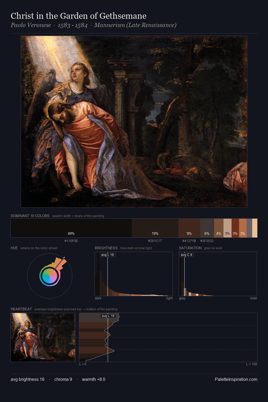Click the artist name Paolo Veronese
268x402 pixels.
31,25
